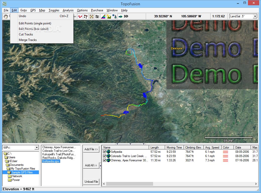Click the track list horizontal scrollbar thumb
Viewport: 261px width, 193px height.
point(129,184)
